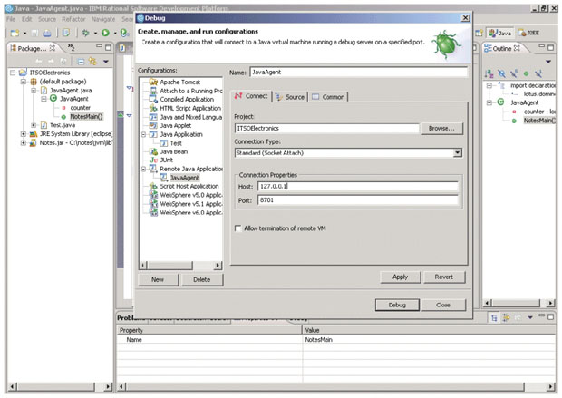
Task: Click Collapse All in Package Explorer
Action: point(81,62)
